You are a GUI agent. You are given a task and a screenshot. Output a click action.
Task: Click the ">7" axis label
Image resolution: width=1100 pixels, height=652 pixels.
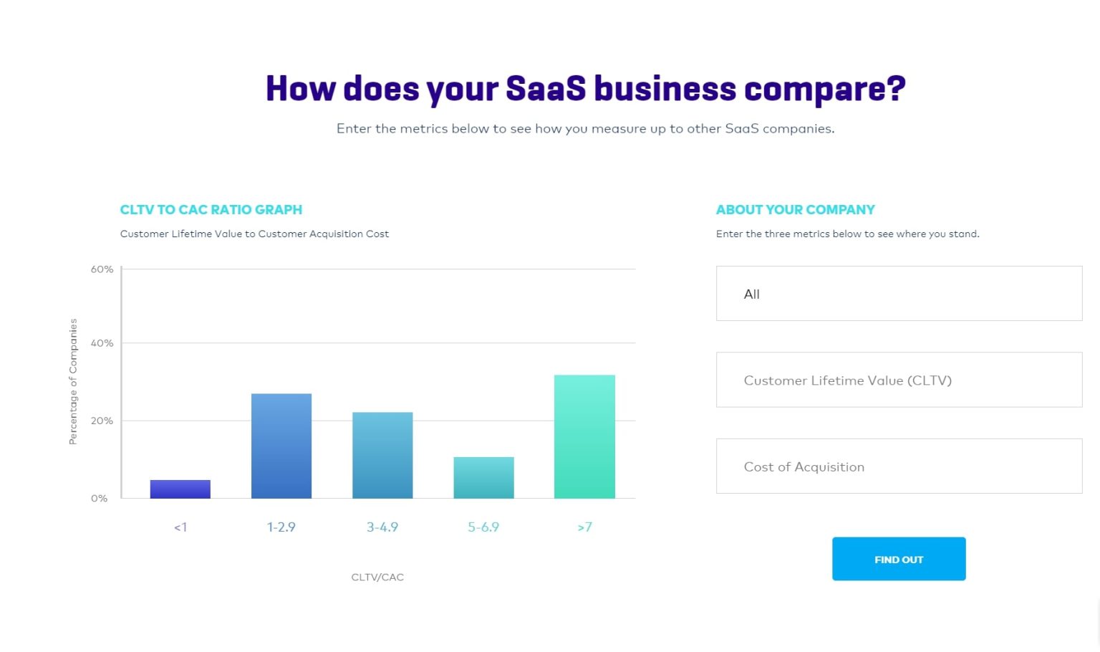click(x=584, y=527)
